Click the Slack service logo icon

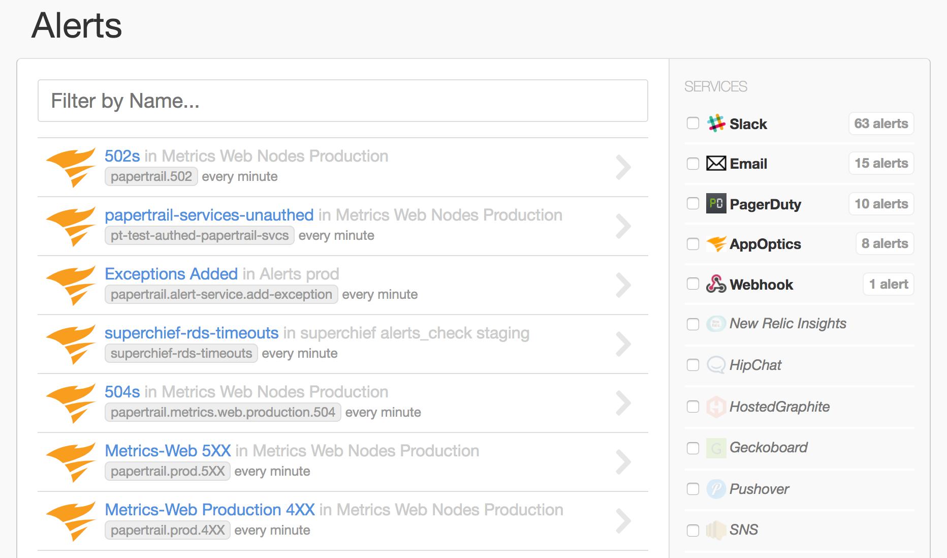point(716,123)
